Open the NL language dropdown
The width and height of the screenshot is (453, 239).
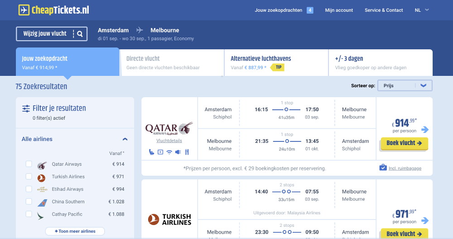point(422,10)
